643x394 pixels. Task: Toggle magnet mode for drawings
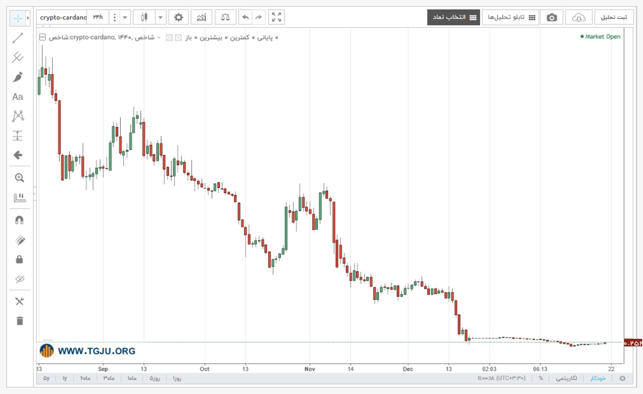pos(19,220)
